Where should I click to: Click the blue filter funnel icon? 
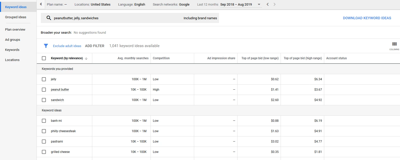(46, 46)
